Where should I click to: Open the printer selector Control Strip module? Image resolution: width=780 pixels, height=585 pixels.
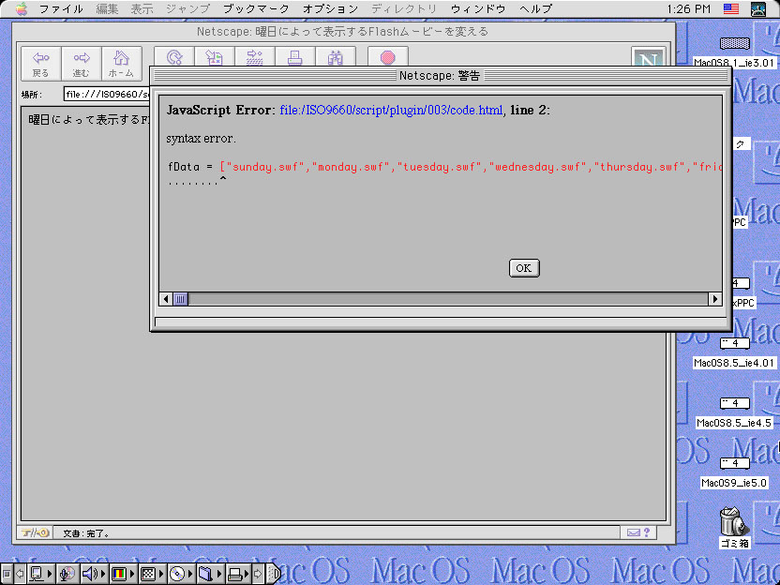(x=238, y=574)
